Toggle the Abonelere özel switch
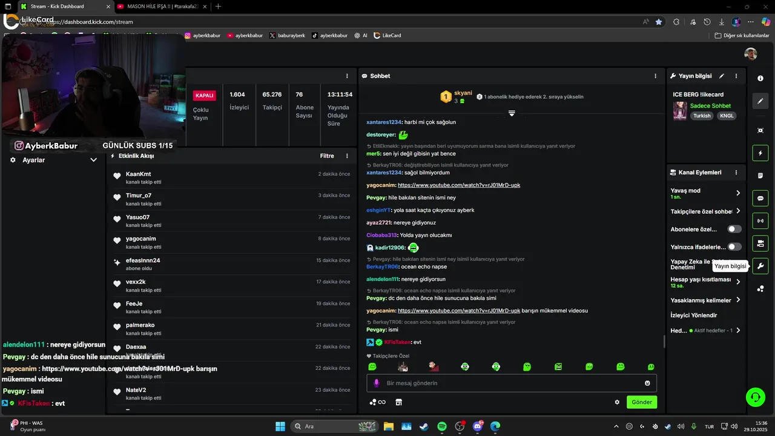 (x=734, y=229)
